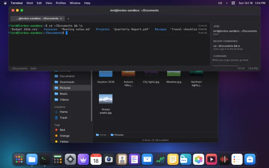Click Recipes directory in ls output

tap(161, 29)
